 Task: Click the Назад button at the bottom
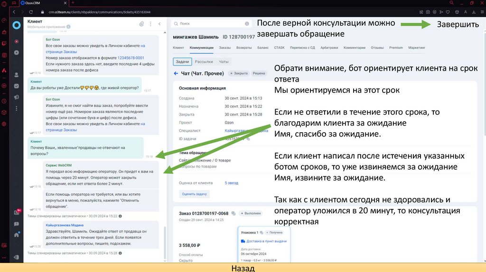tap(243, 268)
